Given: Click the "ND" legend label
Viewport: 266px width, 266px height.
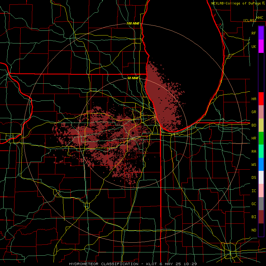Looking at the screenshot, I should (x=254, y=230).
